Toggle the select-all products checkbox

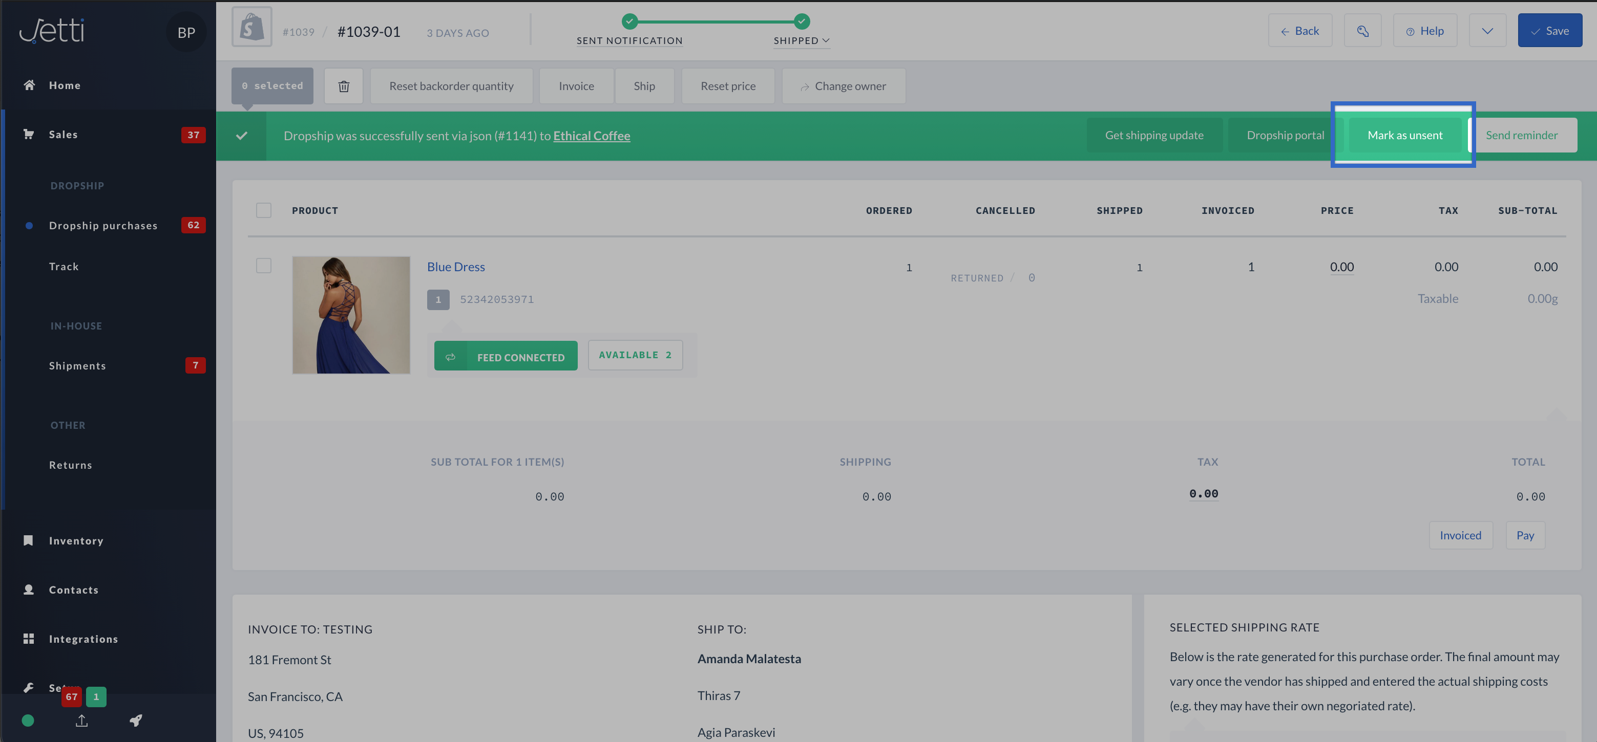click(263, 211)
